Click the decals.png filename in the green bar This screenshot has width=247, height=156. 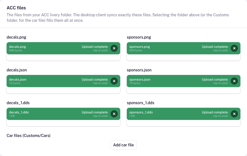click(17, 47)
